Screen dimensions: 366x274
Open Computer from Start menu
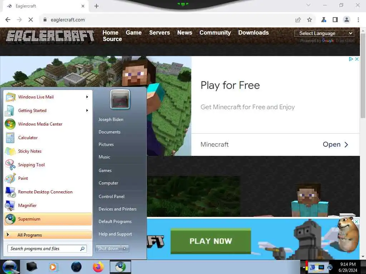(x=108, y=183)
